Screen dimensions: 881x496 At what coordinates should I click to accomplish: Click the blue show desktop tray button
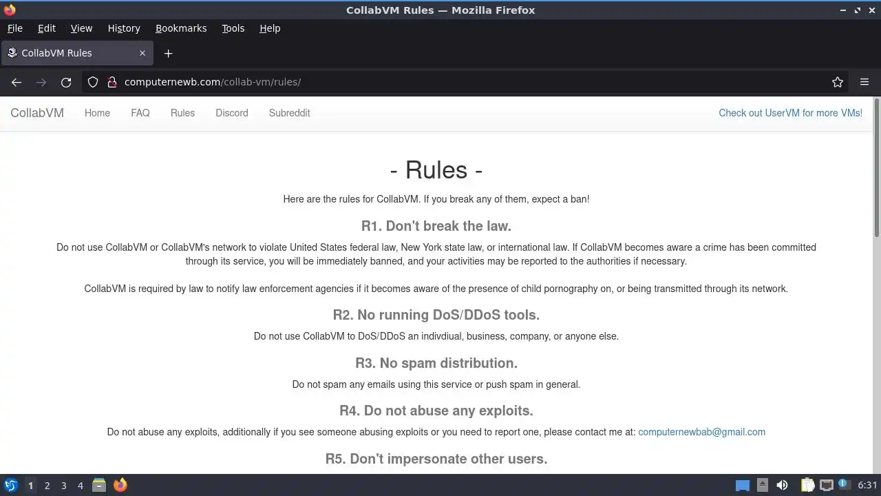point(743,485)
